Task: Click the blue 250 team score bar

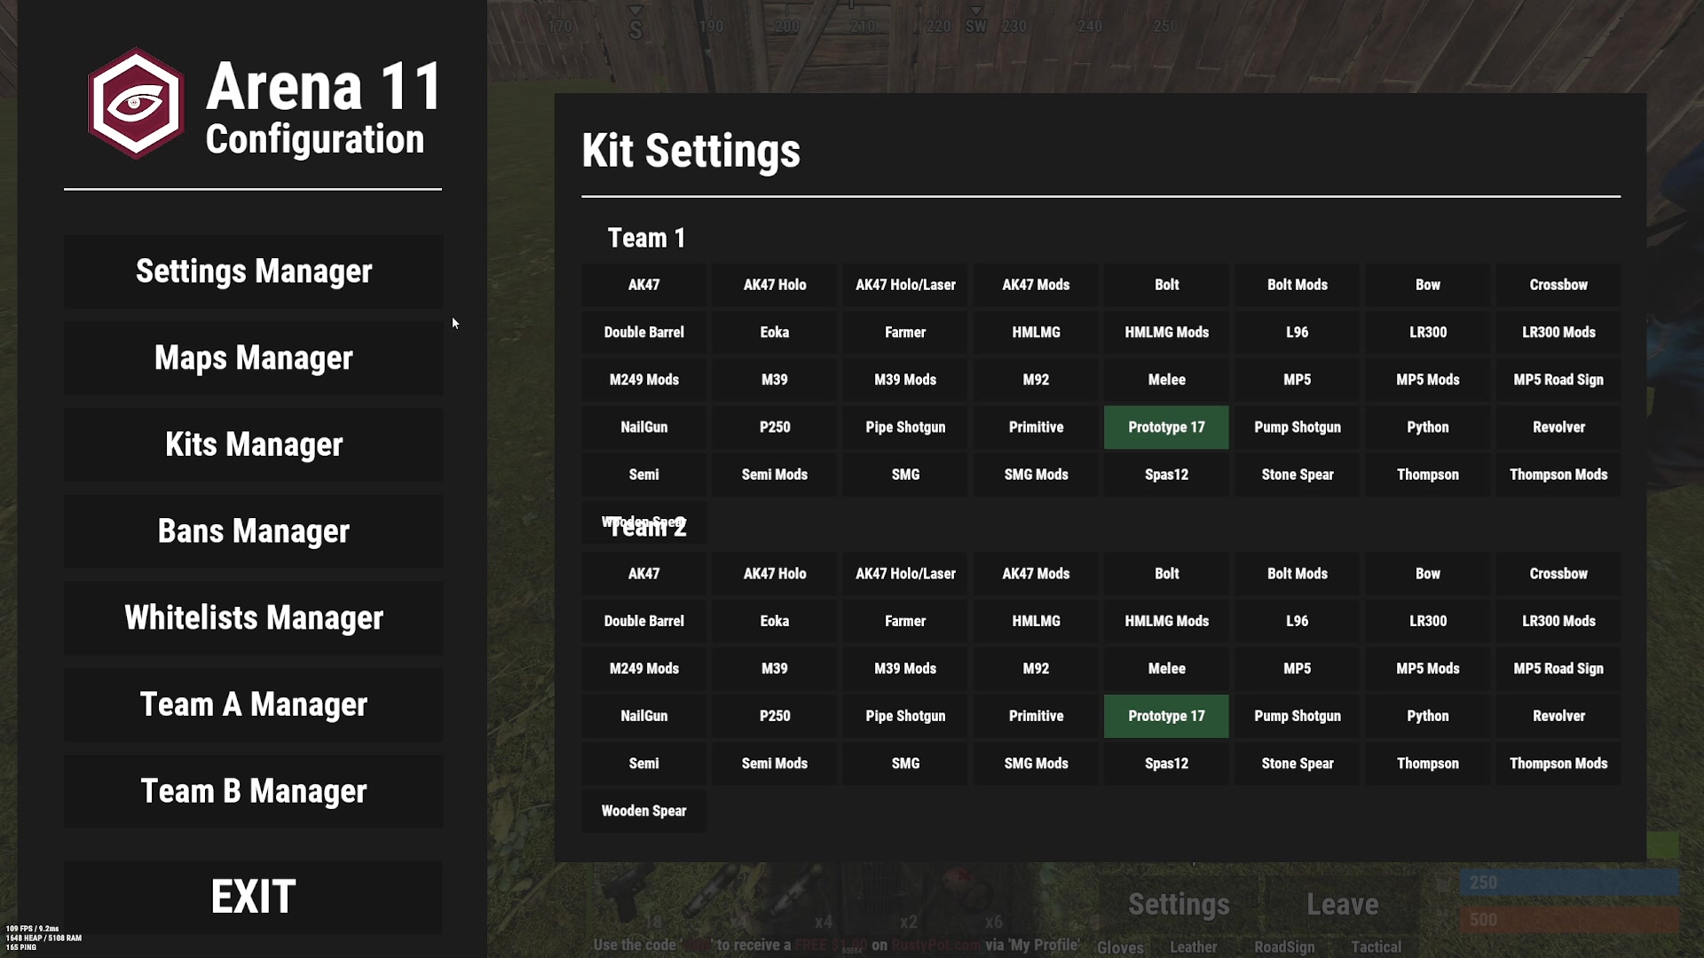Action: click(1569, 883)
